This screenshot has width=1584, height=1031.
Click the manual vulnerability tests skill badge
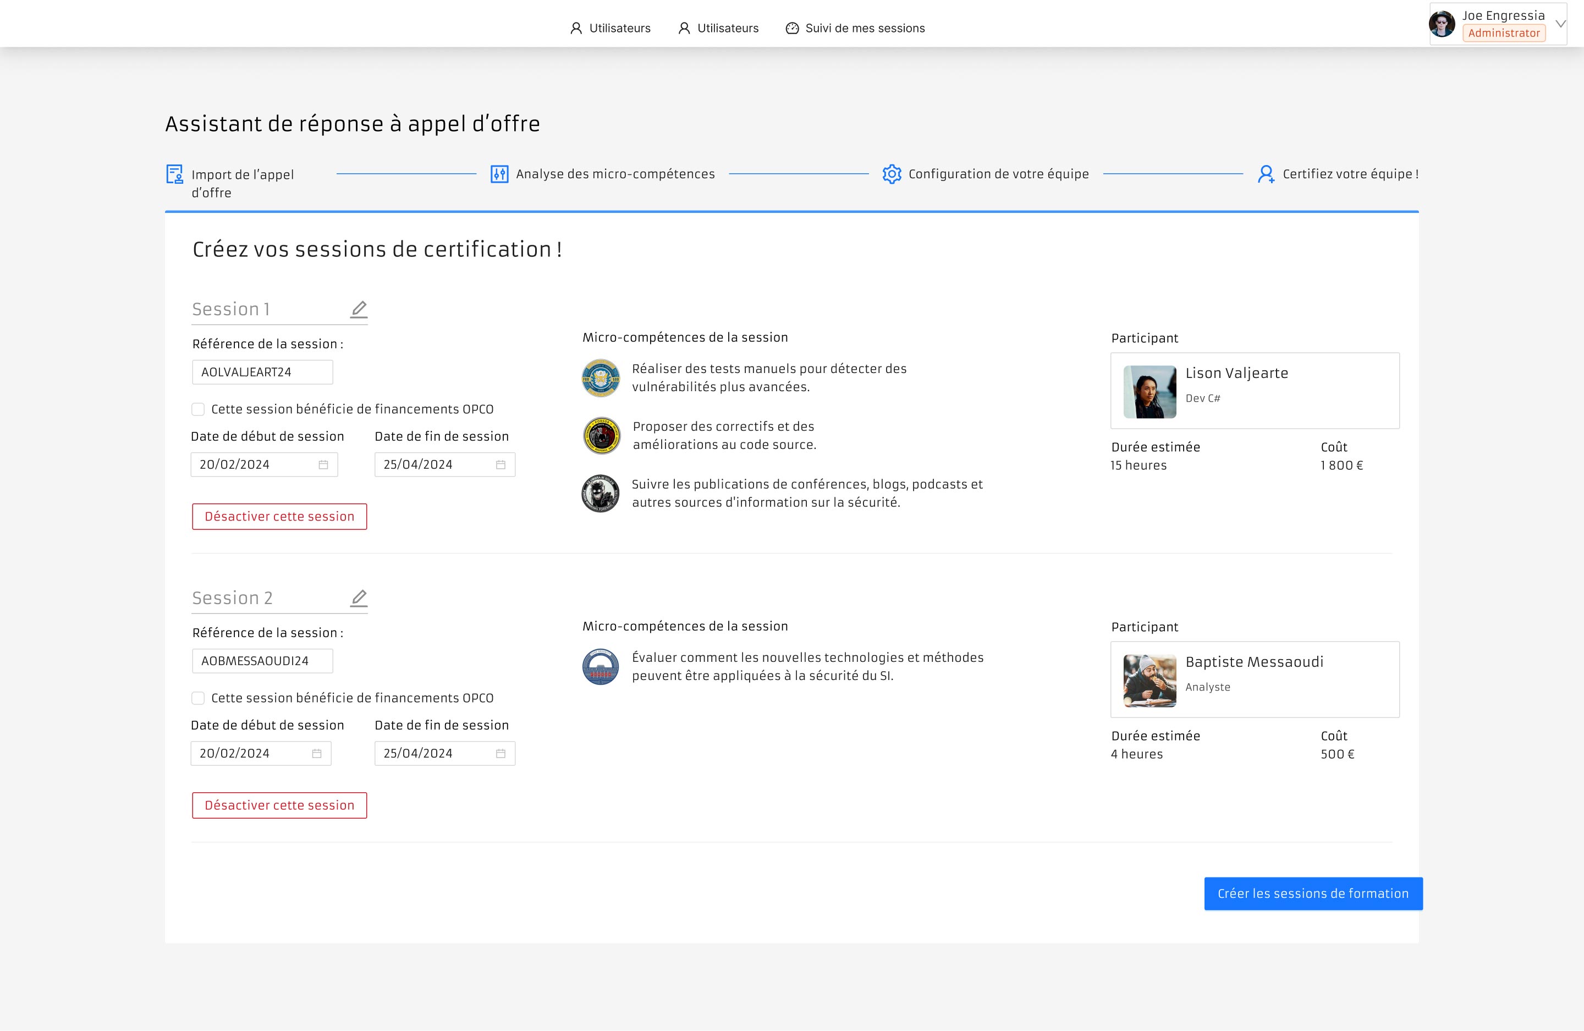600,378
